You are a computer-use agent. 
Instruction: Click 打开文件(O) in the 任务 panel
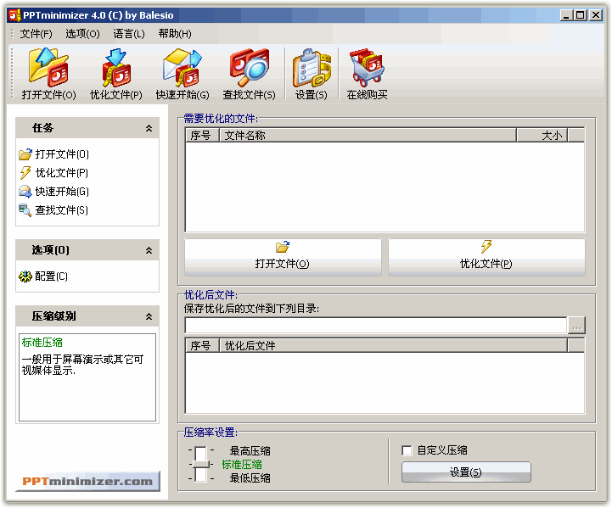click(54, 154)
